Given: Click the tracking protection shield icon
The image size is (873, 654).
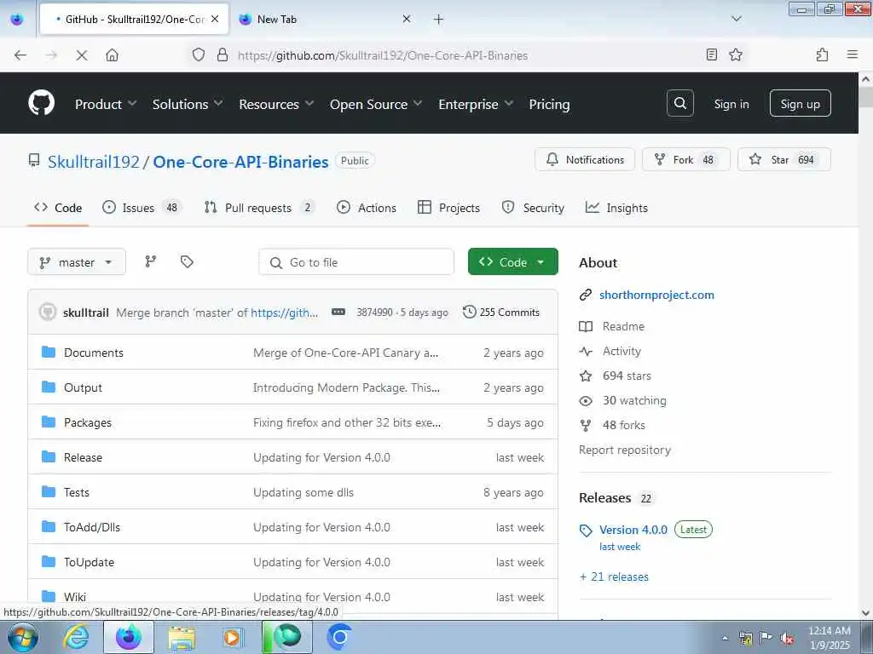Looking at the screenshot, I should tap(198, 54).
